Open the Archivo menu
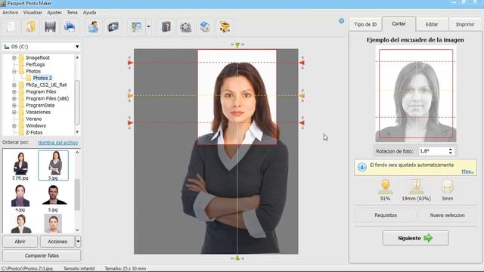Viewport: 484px width, 272px height. pos(11,12)
